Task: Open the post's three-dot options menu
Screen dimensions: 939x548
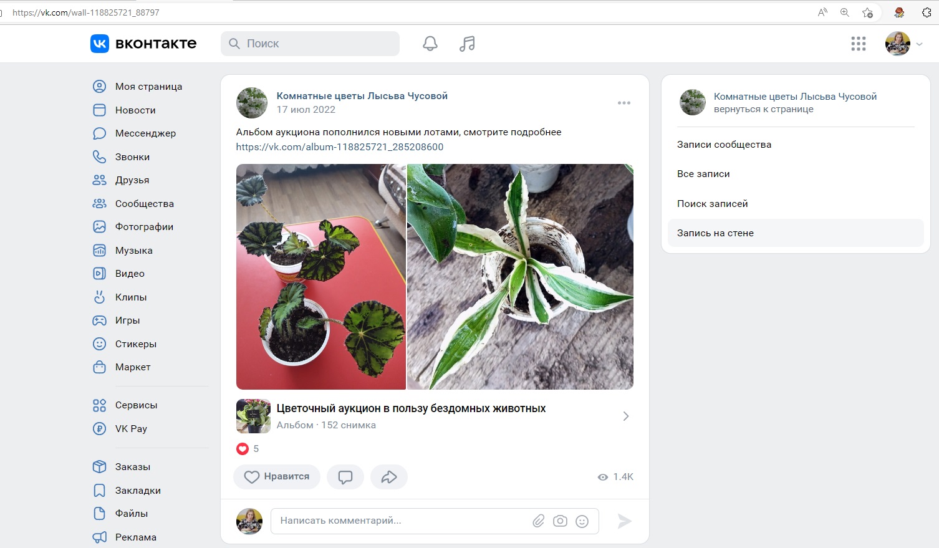Action: [624, 103]
